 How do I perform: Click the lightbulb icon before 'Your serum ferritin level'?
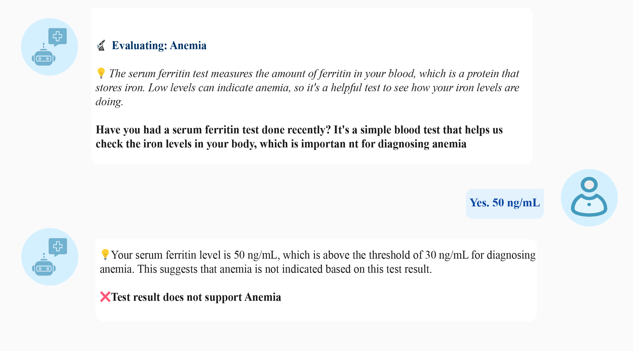105,254
